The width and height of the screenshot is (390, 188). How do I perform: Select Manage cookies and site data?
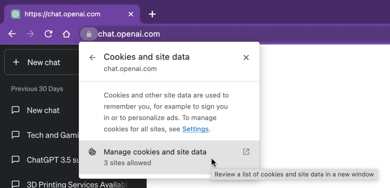point(169,157)
